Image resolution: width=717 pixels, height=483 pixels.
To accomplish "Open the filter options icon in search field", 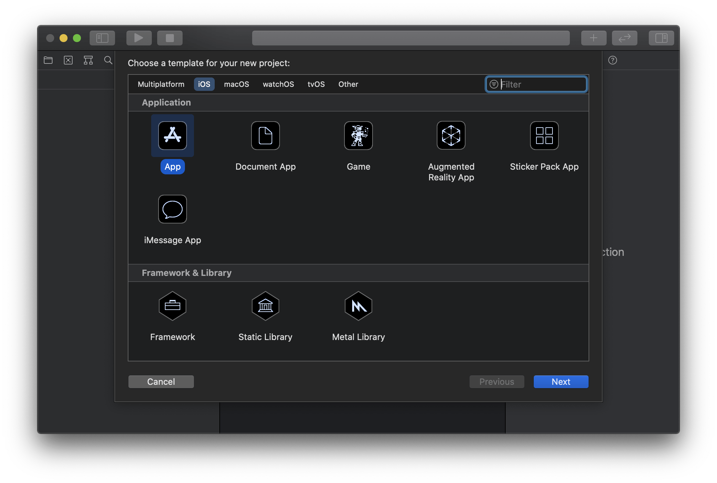I will click(494, 84).
